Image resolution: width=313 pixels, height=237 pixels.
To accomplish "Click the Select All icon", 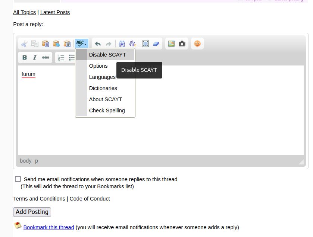I will click(145, 44).
